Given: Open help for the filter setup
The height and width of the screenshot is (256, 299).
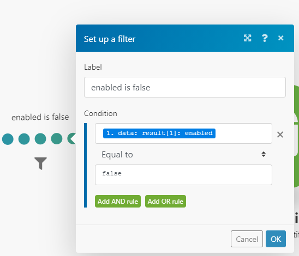Looking at the screenshot, I should [265, 38].
